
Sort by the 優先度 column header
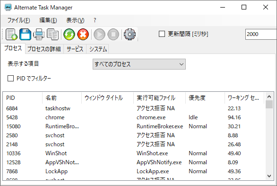point(205,98)
